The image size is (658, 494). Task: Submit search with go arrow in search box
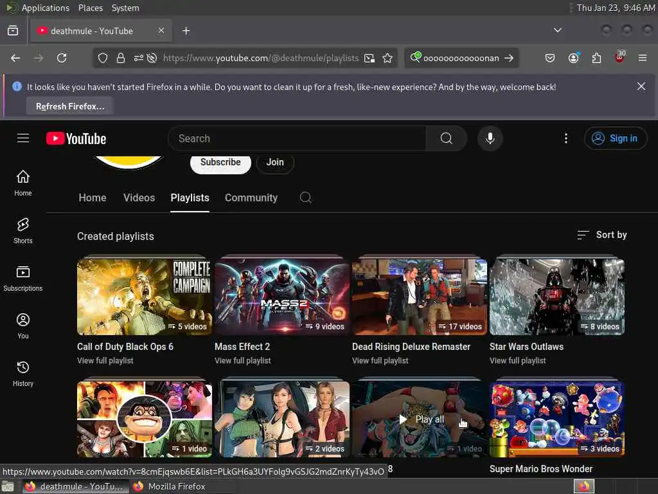(509, 58)
